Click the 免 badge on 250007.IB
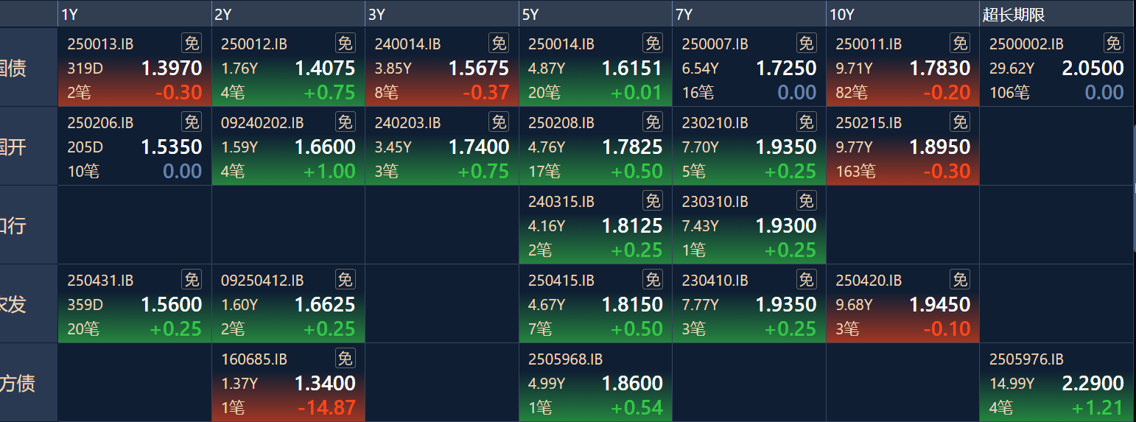1136x422 pixels. tap(806, 43)
